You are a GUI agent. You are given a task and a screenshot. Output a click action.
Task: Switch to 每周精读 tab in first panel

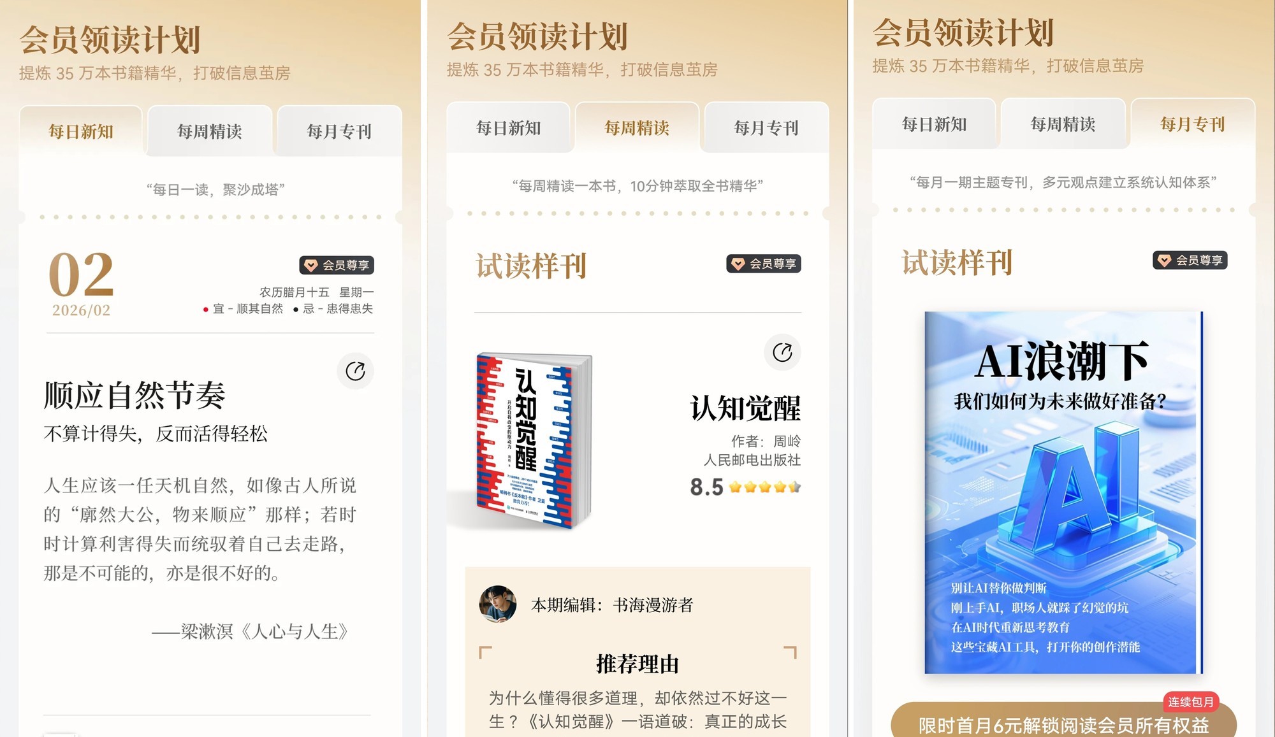pyautogui.click(x=210, y=132)
